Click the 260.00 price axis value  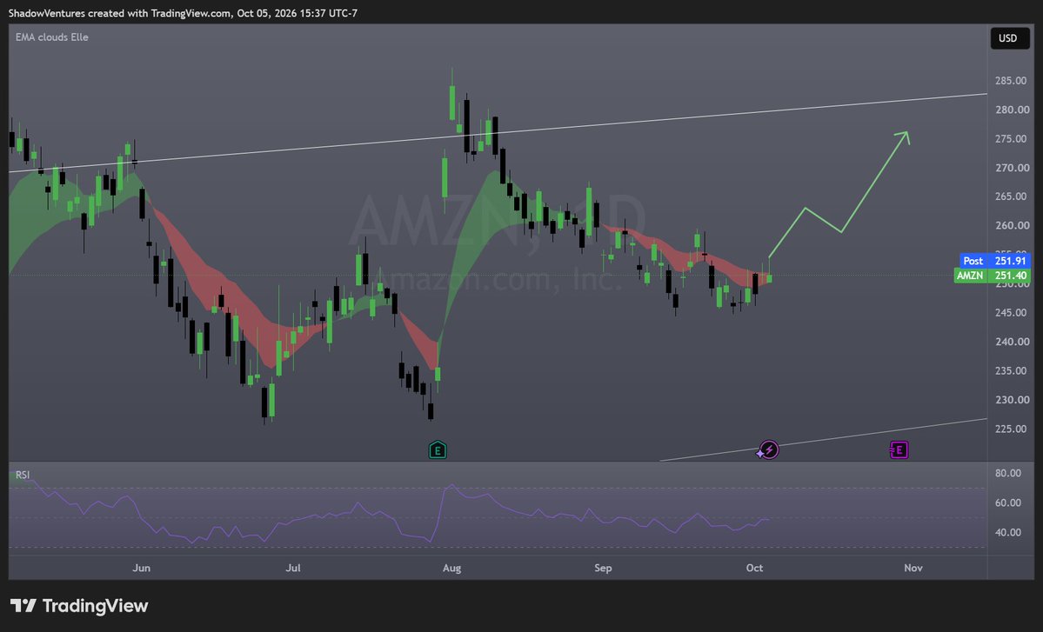pos(1012,225)
